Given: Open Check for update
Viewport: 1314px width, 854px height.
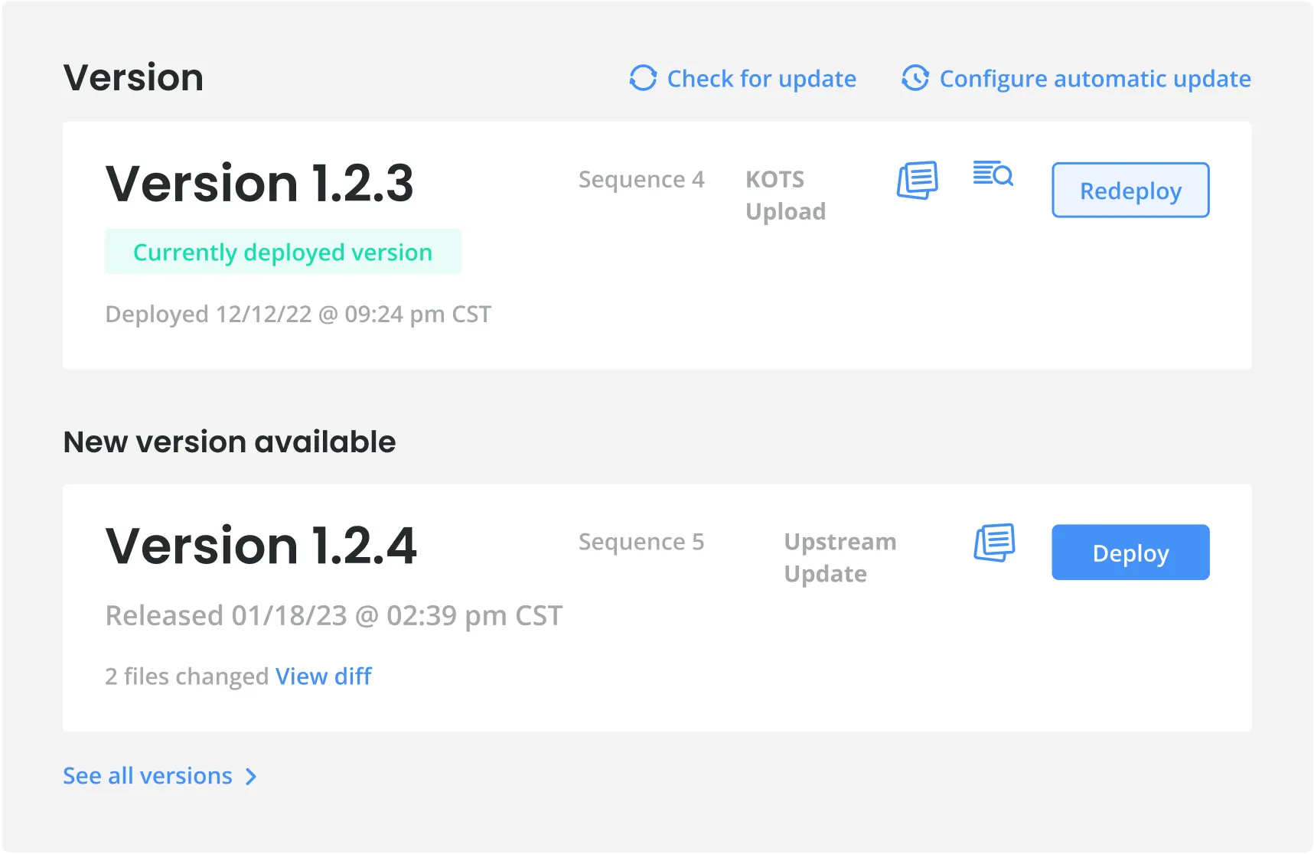Looking at the screenshot, I should (761, 78).
